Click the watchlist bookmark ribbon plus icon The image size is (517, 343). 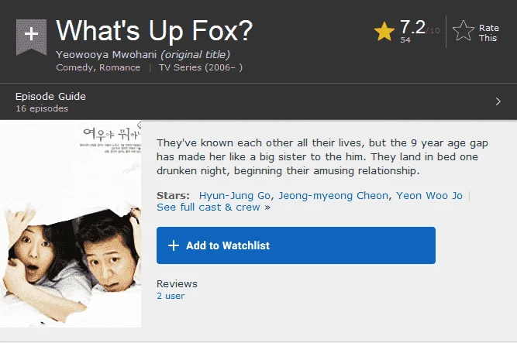[31, 36]
